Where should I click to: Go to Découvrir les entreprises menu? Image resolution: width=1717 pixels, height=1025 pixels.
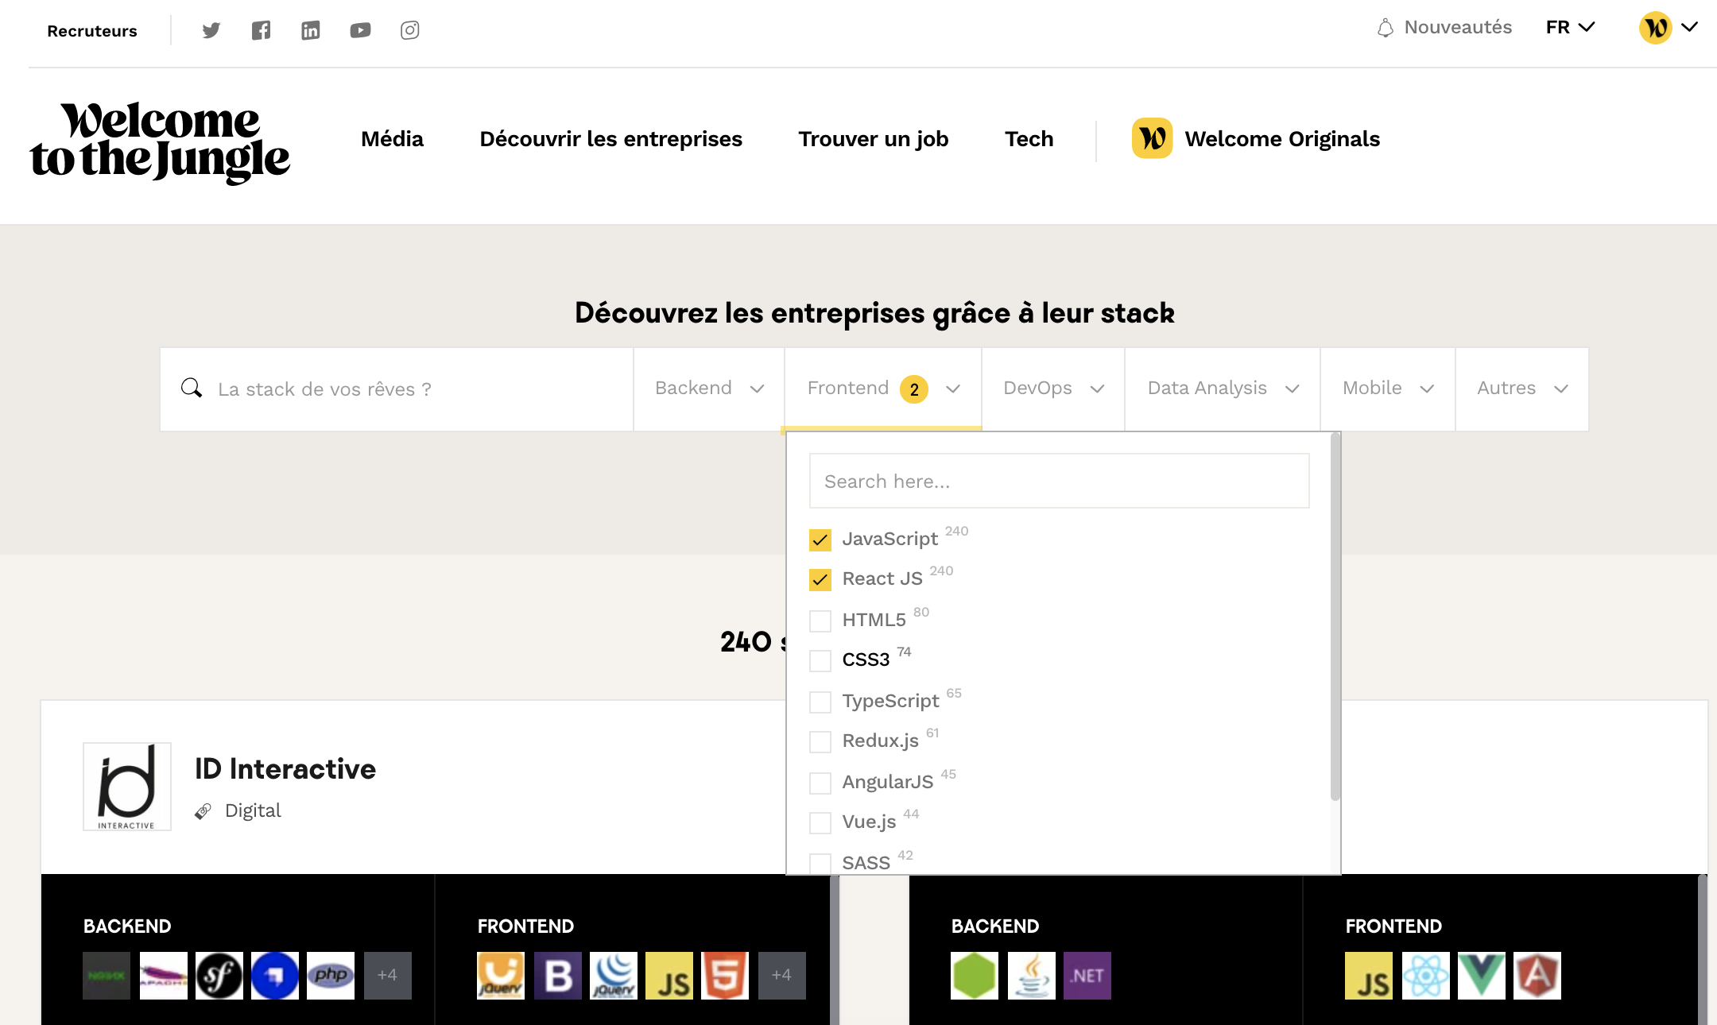click(610, 139)
